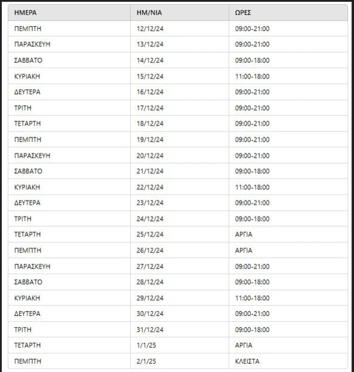354x372 pixels.
Task: Select the 12/12/24 date cell
Action: (x=150, y=29)
